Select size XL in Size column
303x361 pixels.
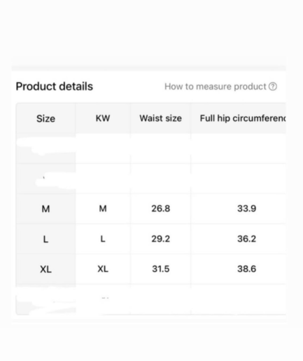(x=45, y=269)
